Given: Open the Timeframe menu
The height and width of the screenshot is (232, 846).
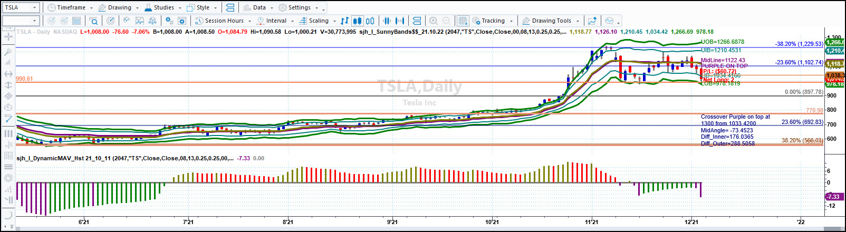Looking at the screenshot, I should pyautogui.click(x=70, y=7).
